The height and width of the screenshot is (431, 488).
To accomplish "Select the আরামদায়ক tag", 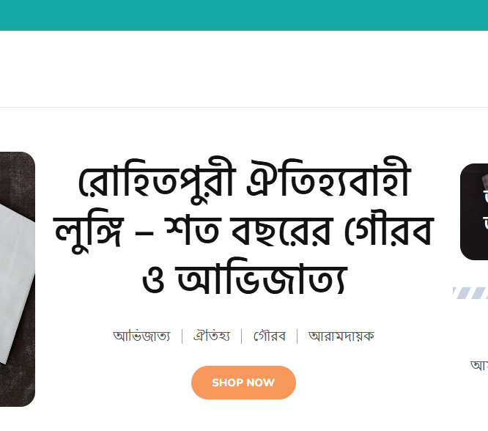I will click(341, 336).
